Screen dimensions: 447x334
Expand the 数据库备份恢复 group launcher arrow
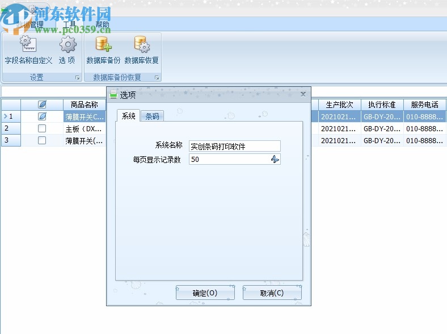point(157,78)
